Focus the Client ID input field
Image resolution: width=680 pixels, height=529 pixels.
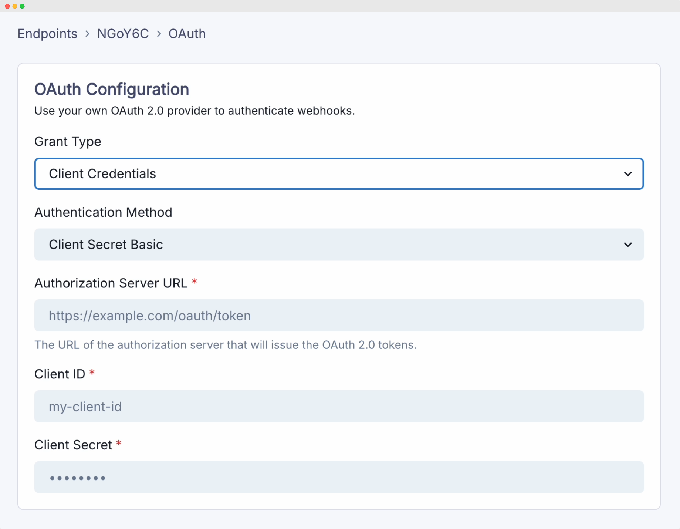click(x=339, y=406)
